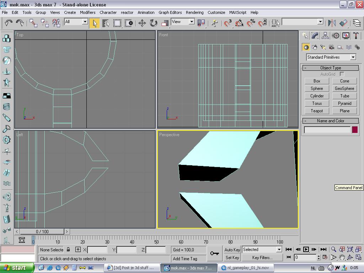Open the Utilities hammer panel tab
Screen dimensions: 364x273
[356, 36]
